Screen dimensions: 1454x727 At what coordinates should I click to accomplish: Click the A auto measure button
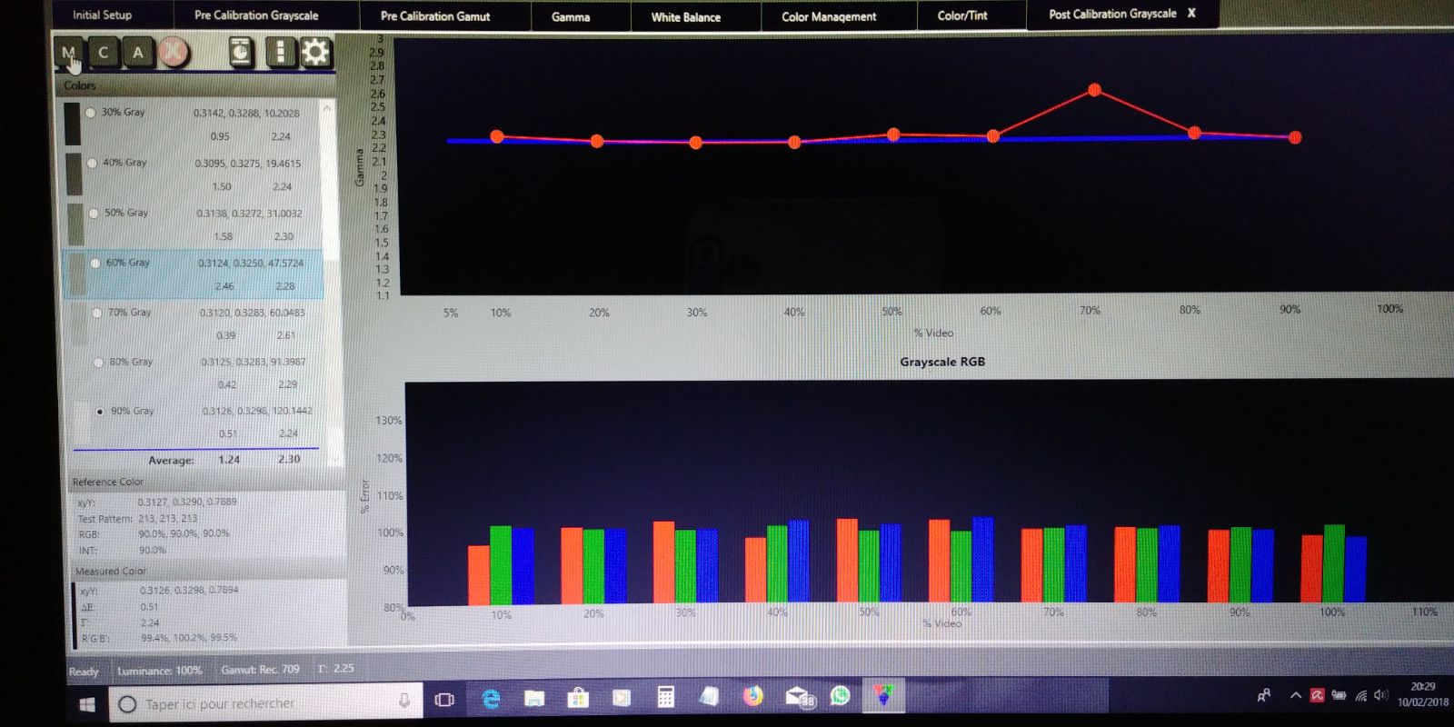pyautogui.click(x=137, y=53)
